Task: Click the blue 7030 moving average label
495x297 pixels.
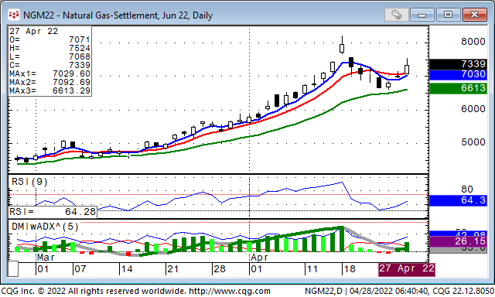Action: pyautogui.click(x=458, y=74)
